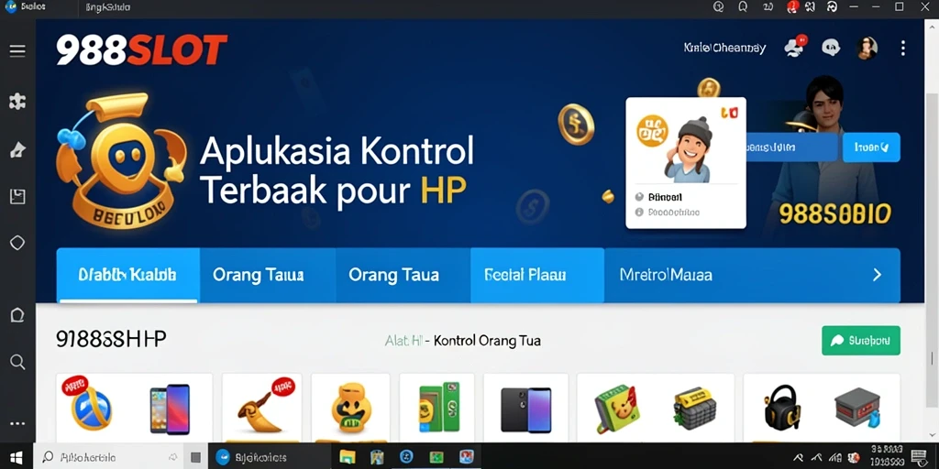
Task: Open the green money cards product
Action: pyautogui.click(x=437, y=408)
